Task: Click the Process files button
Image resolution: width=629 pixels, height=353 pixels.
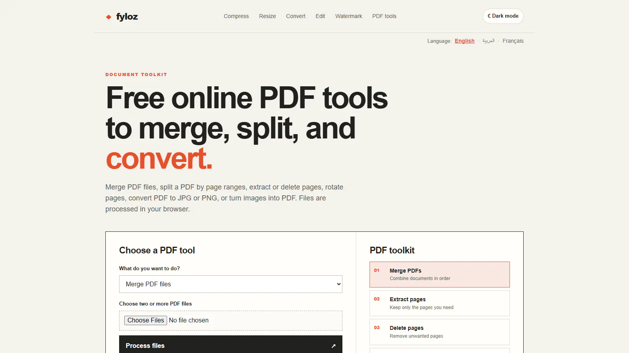Action: [x=231, y=345]
